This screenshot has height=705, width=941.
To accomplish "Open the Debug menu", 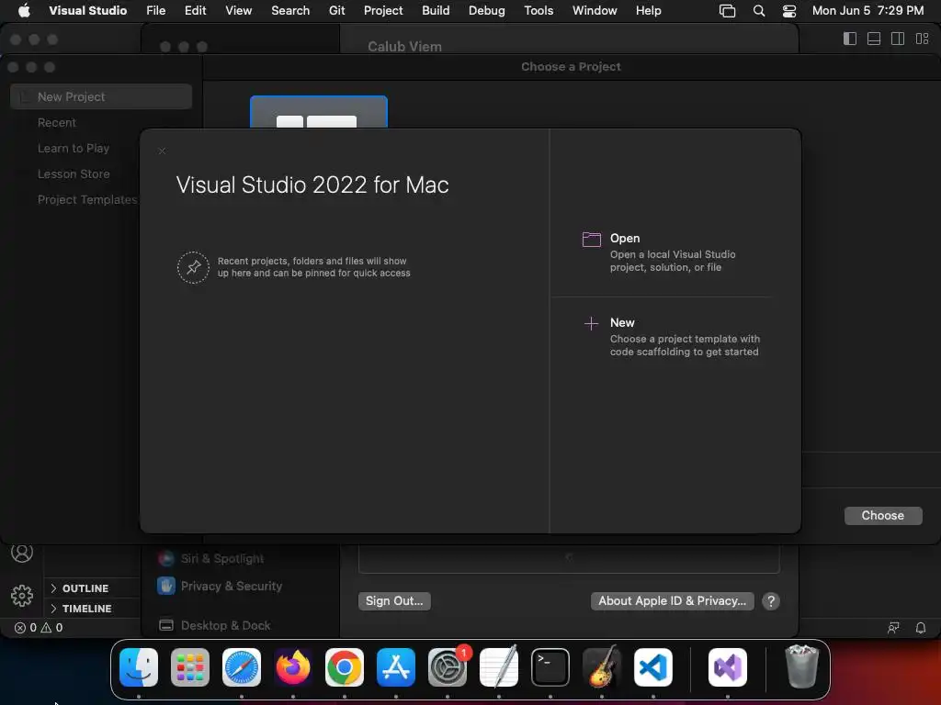I will (487, 11).
